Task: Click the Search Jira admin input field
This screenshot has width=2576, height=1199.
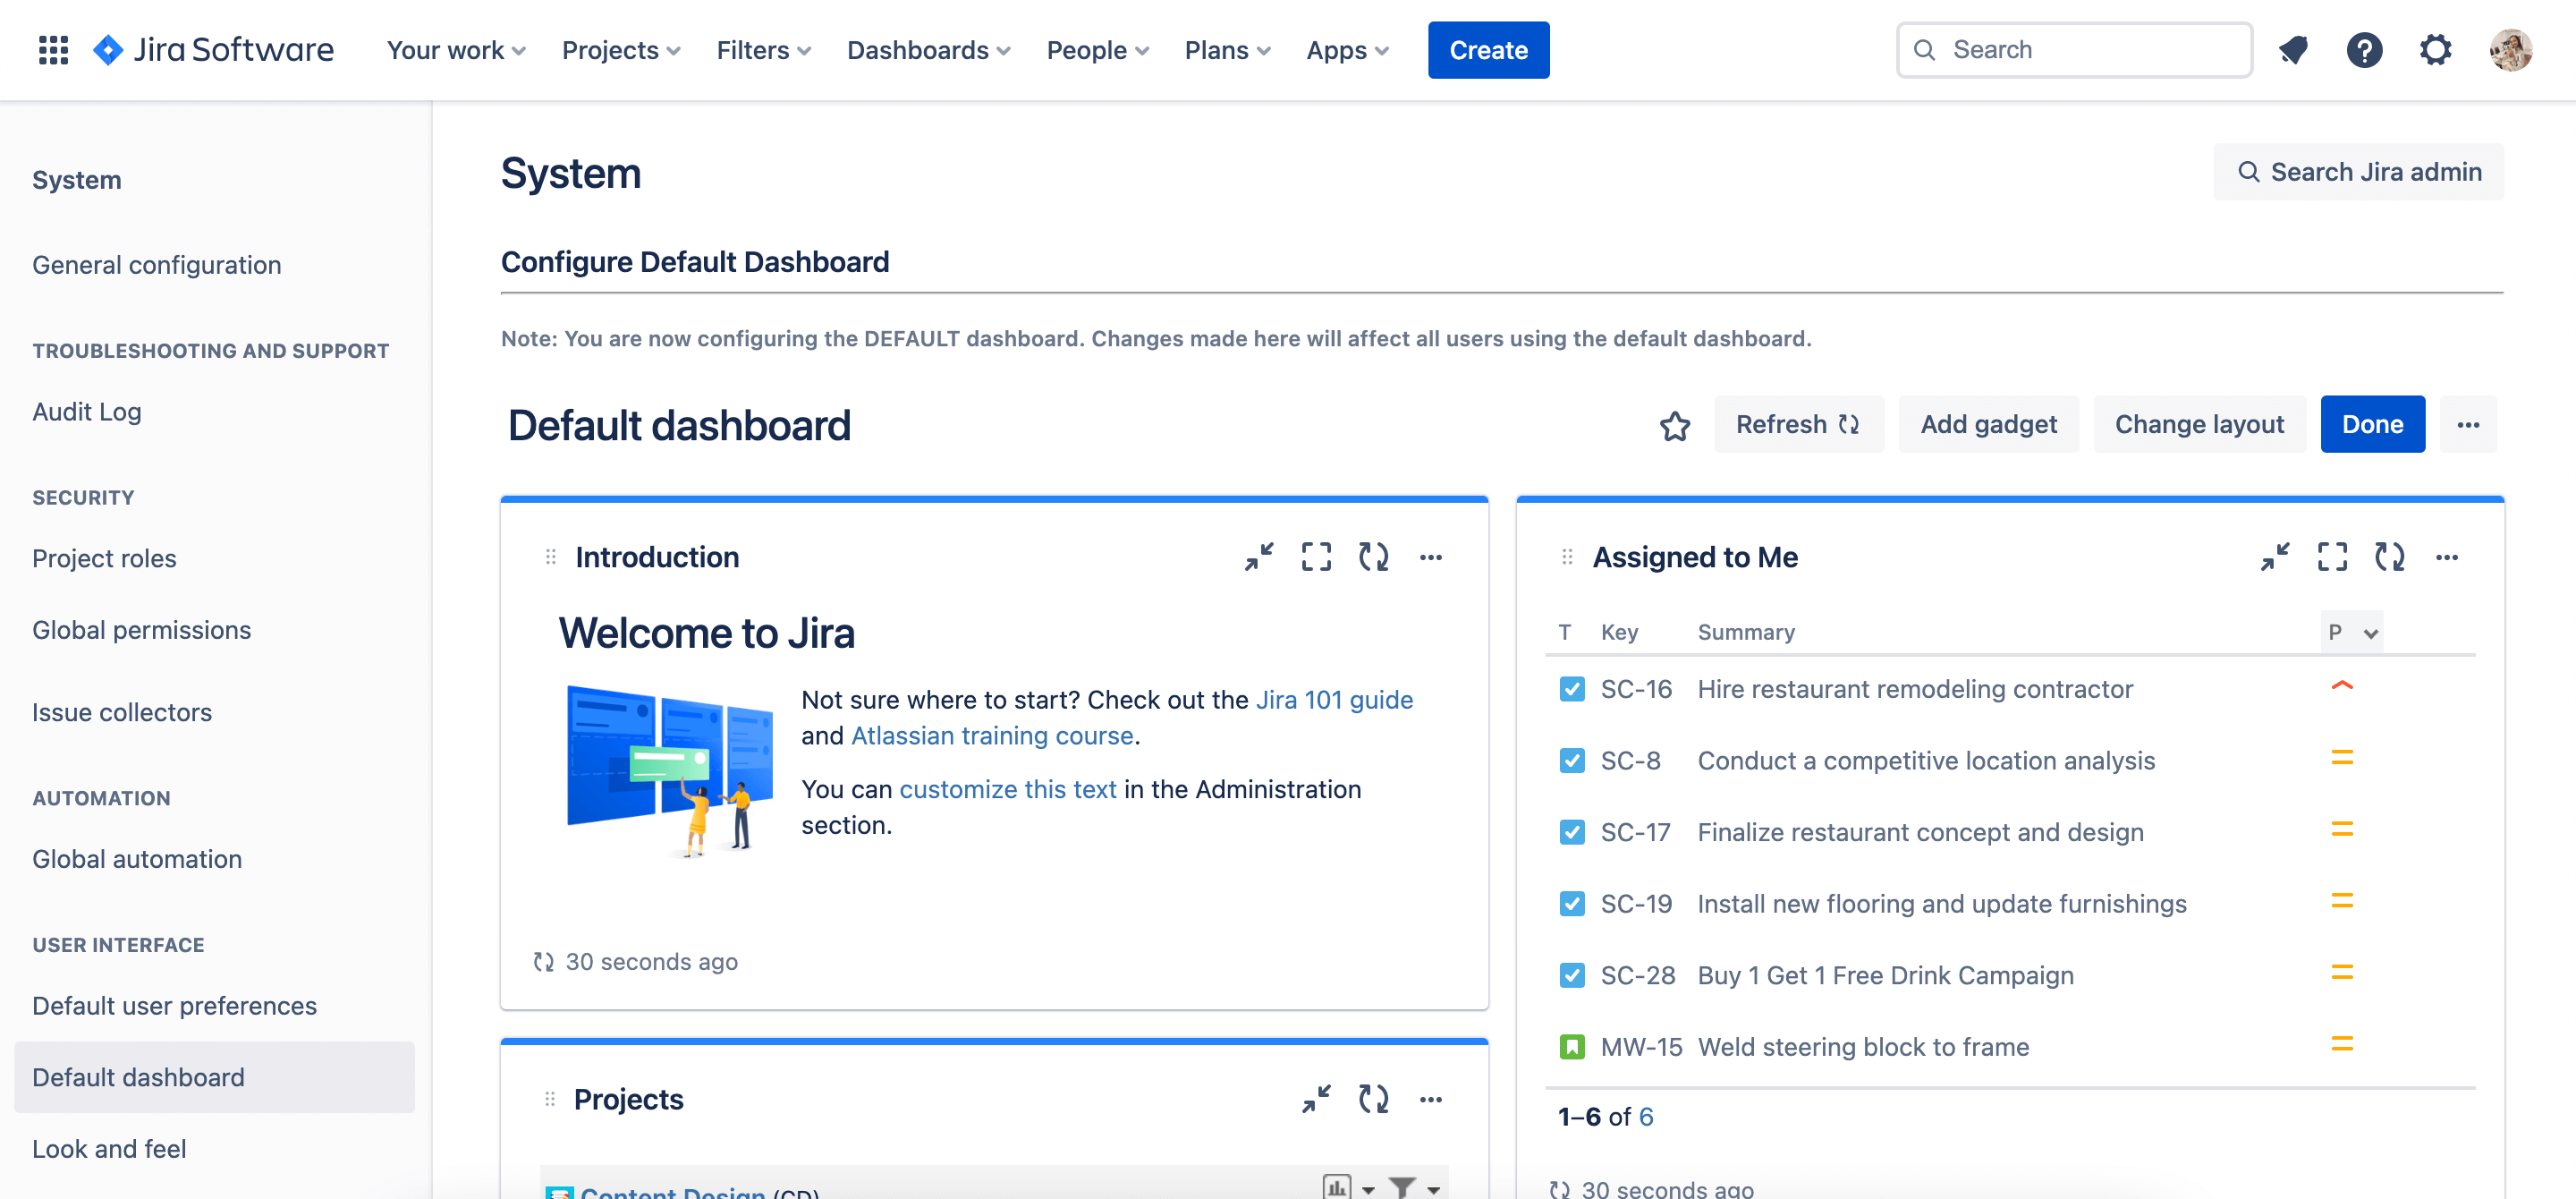Action: point(2360,171)
